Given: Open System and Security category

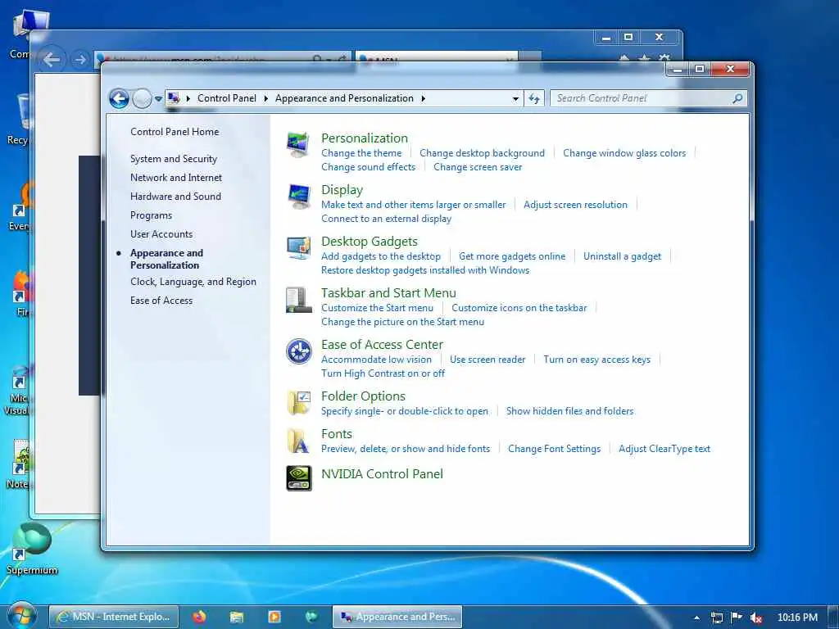Looking at the screenshot, I should pyautogui.click(x=174, y=159).
